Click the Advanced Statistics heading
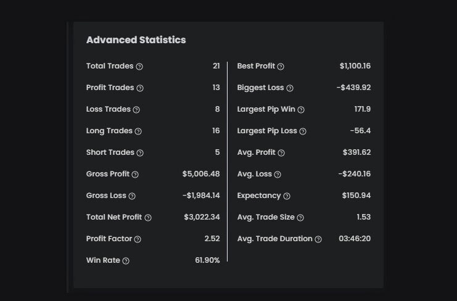The image size is (457, 301). [x=136, y=40]
